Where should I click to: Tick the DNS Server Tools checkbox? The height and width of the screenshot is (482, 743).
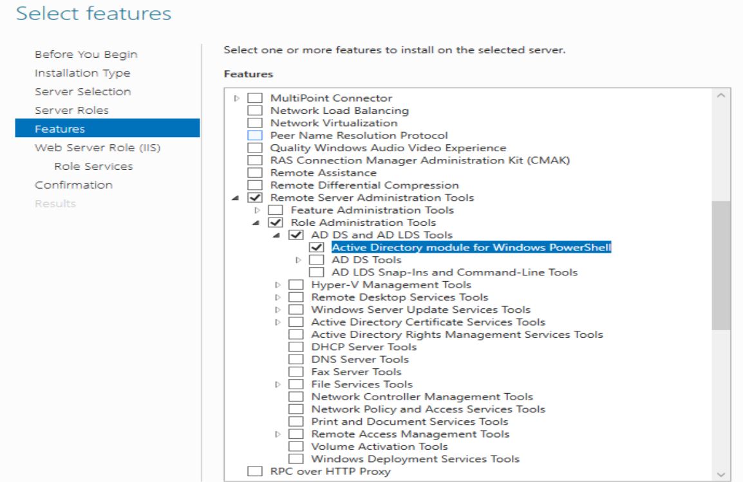tap(296, 359)
